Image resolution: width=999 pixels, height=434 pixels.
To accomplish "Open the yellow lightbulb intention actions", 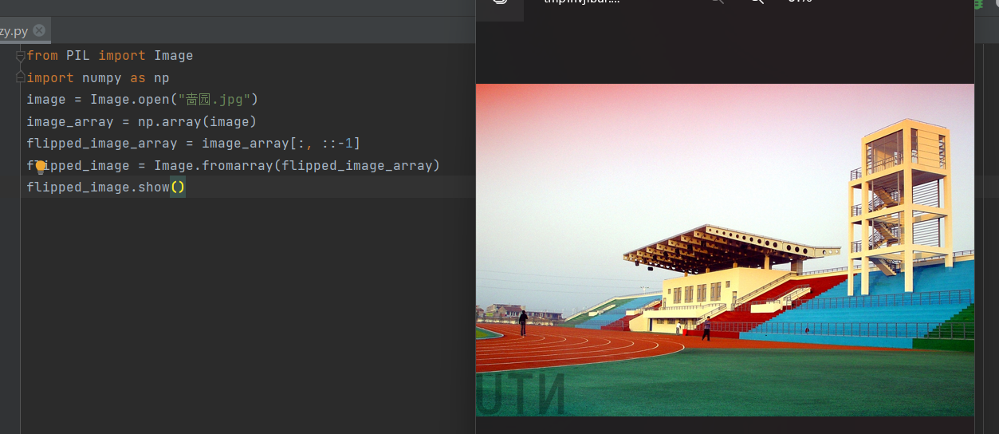I will point(41,166).
